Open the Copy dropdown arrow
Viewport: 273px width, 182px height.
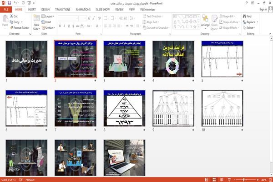click(x=22, y=22)
